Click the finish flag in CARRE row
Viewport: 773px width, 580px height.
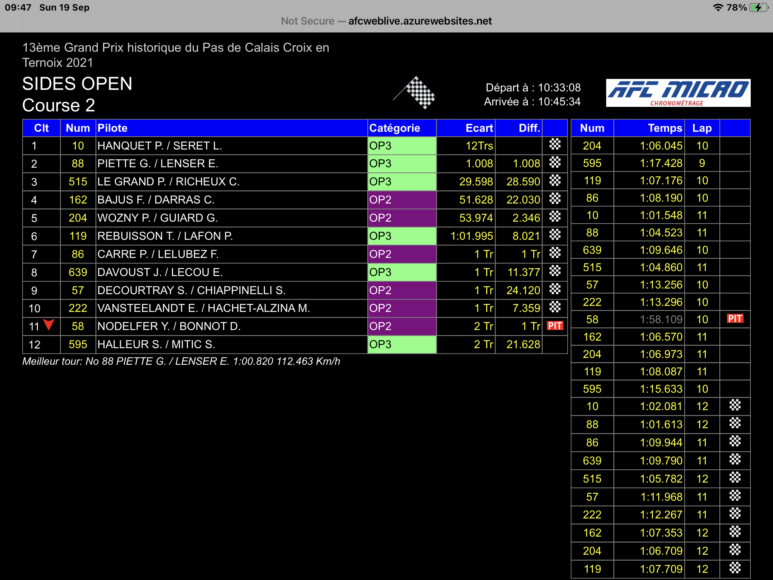coord(555,253)
